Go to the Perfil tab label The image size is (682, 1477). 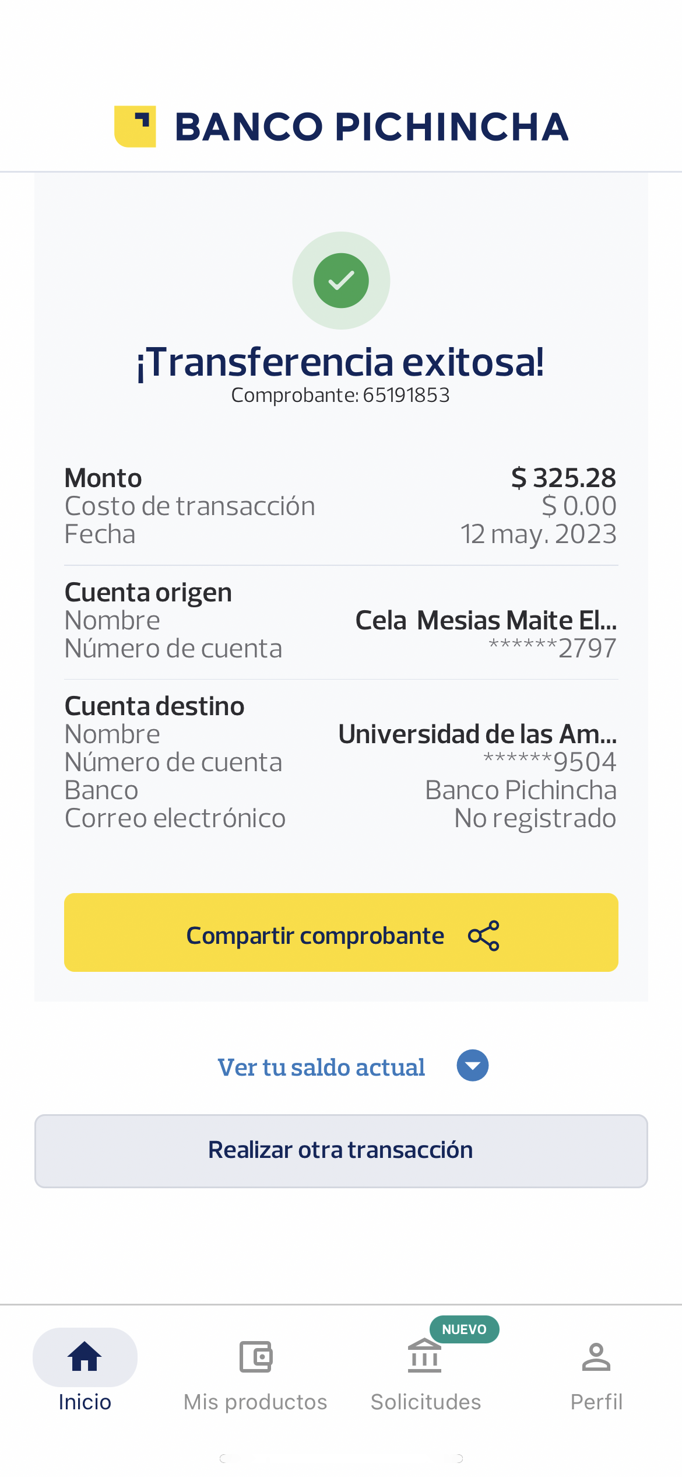(596, 1402)
